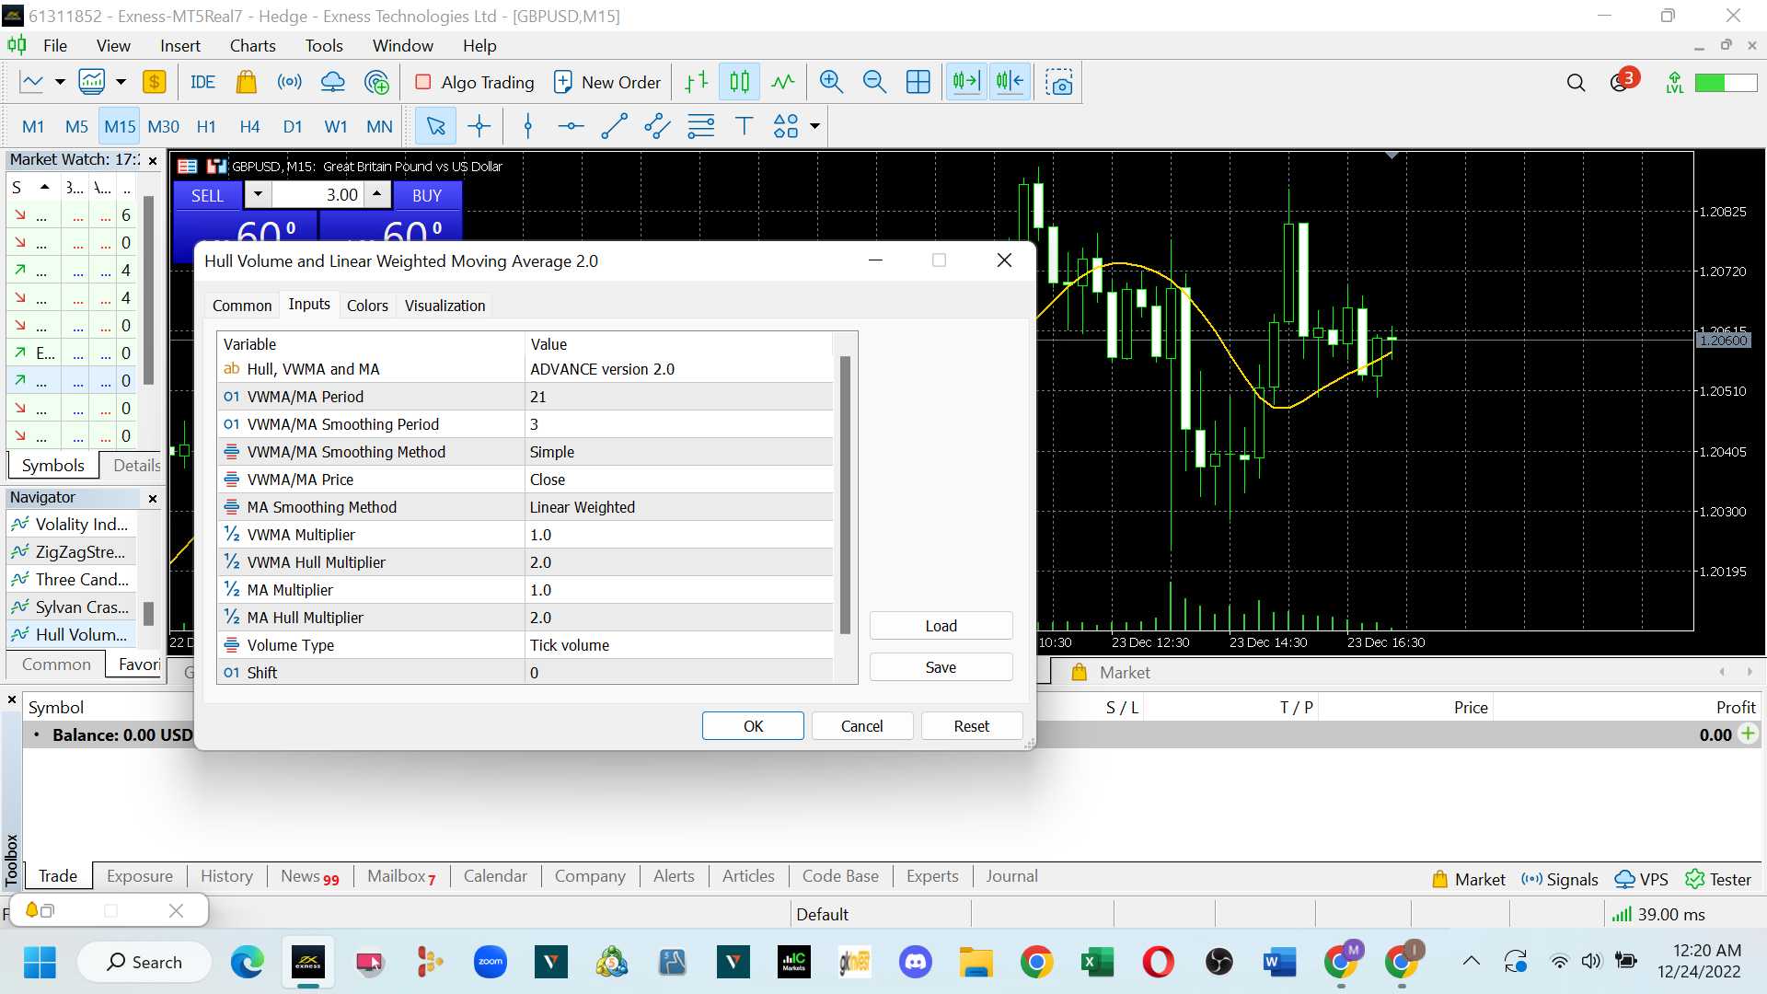Expand the volume dropdown beside SELL
1767x994 pixels.
[258, 194]
